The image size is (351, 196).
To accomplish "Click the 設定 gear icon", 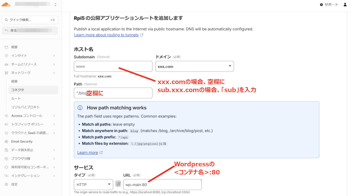I will click(x=6, y=185).
